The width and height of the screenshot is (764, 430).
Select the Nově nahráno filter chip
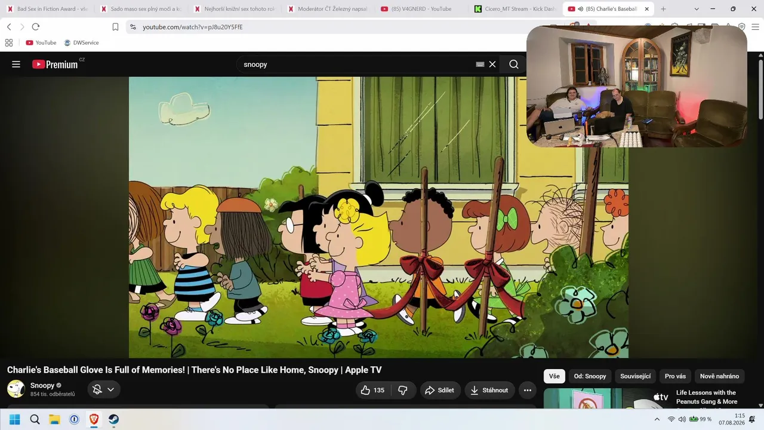click(x=719, y=376)
